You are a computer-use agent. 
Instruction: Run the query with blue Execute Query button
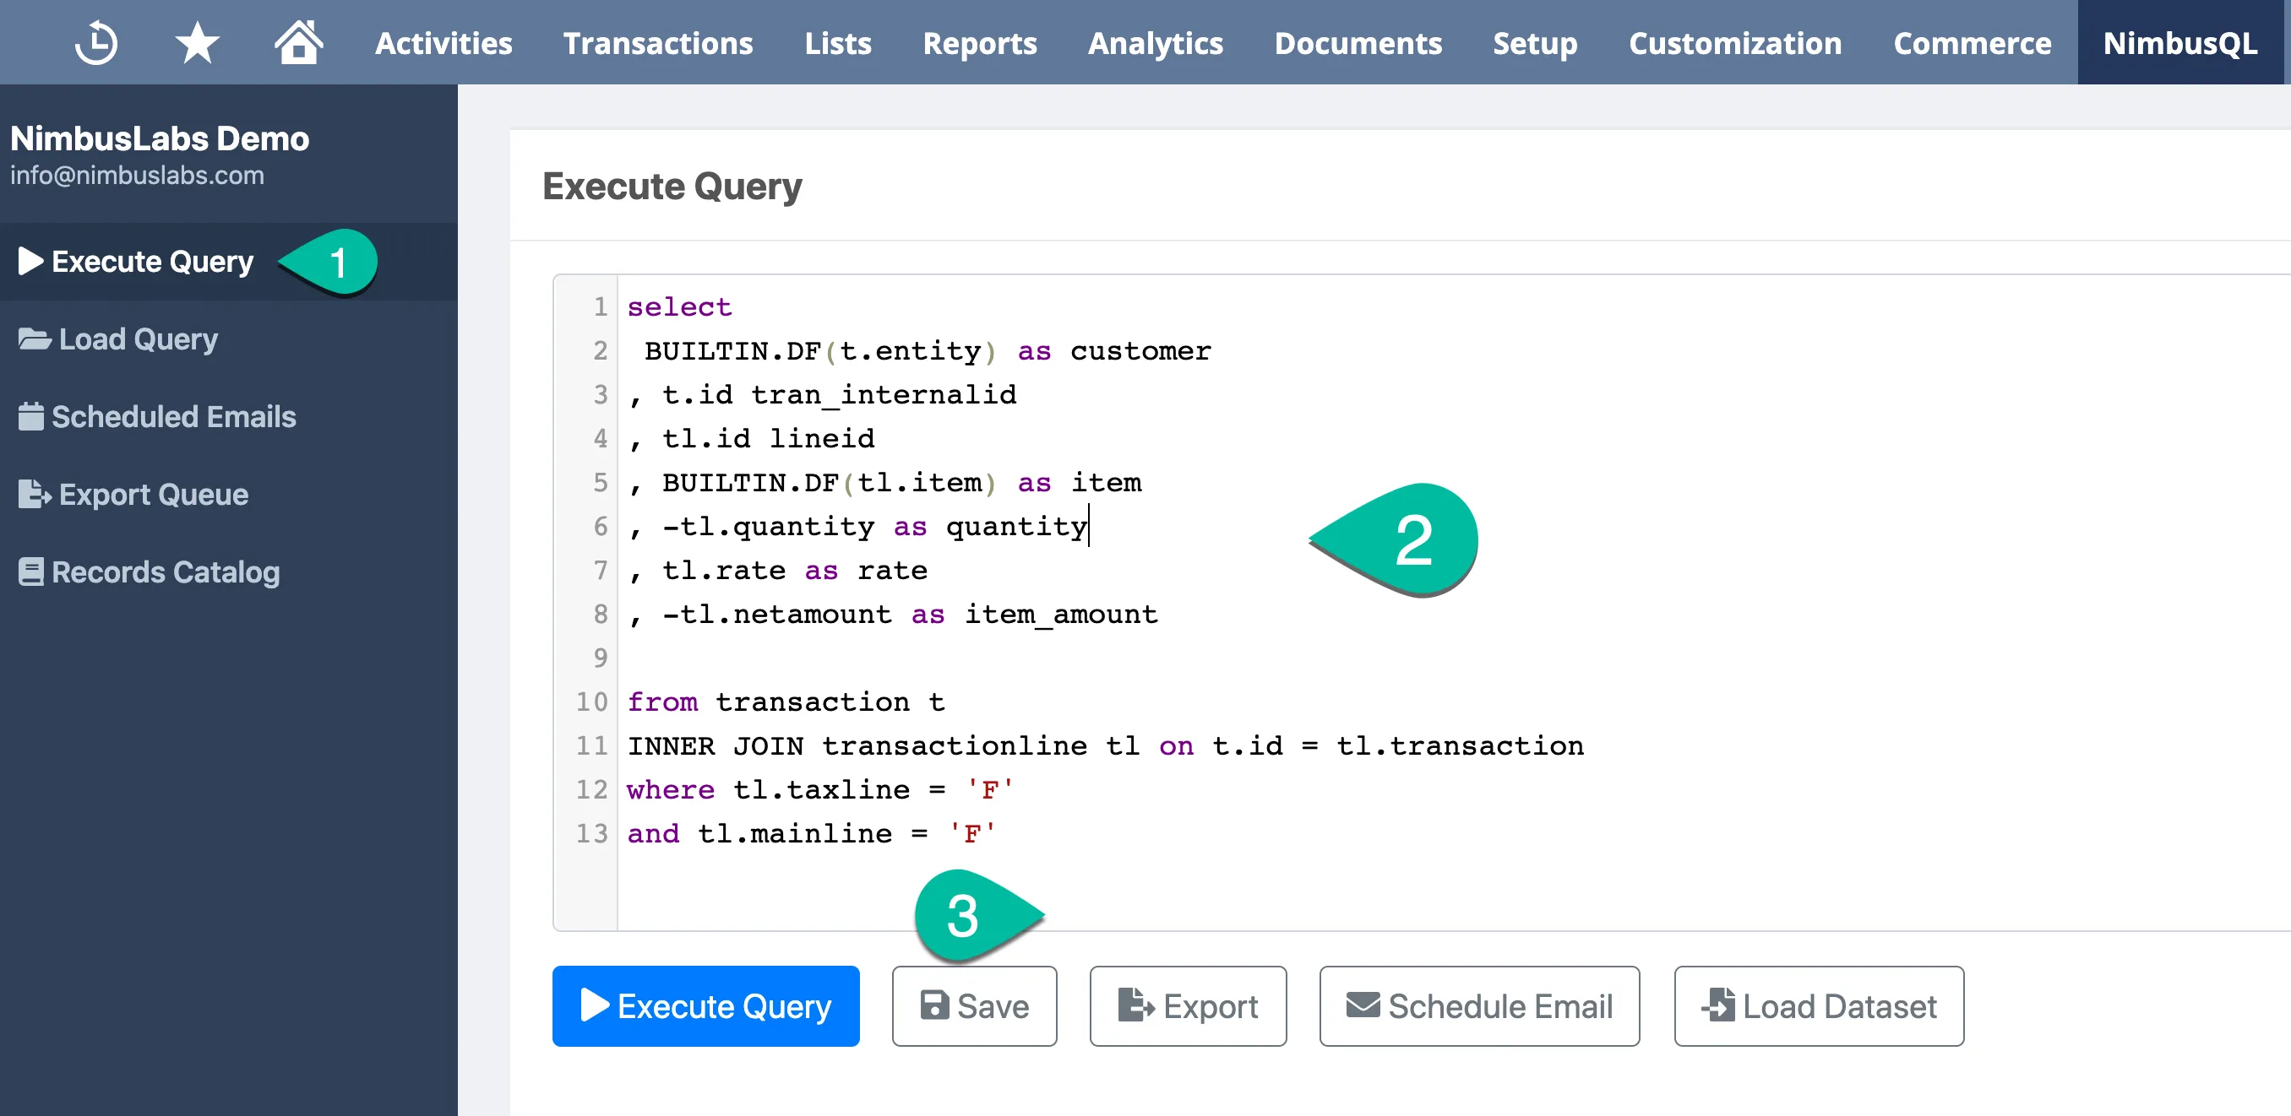point(705,1005)
